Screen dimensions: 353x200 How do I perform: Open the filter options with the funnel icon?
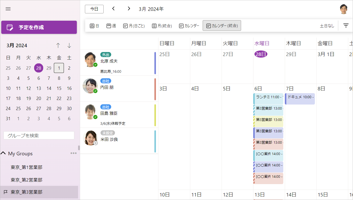click(x=346, y=25)
